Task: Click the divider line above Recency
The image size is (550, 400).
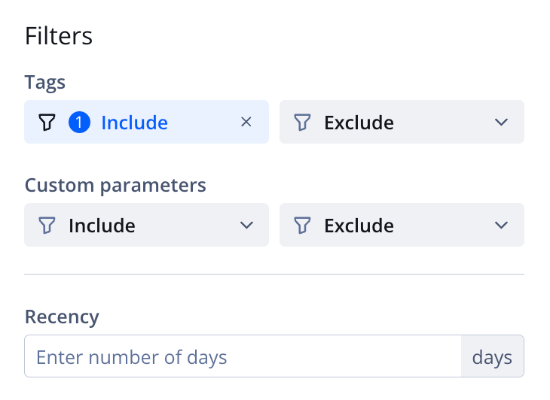Action: (x=274, y=274)
